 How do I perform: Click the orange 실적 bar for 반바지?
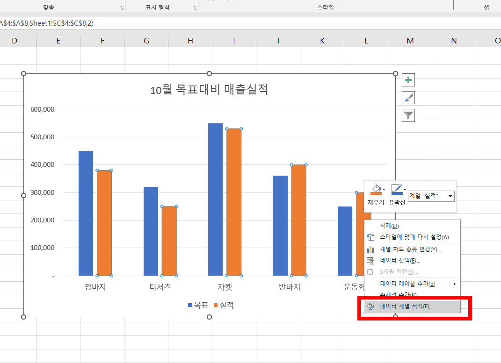coord(299,221)
